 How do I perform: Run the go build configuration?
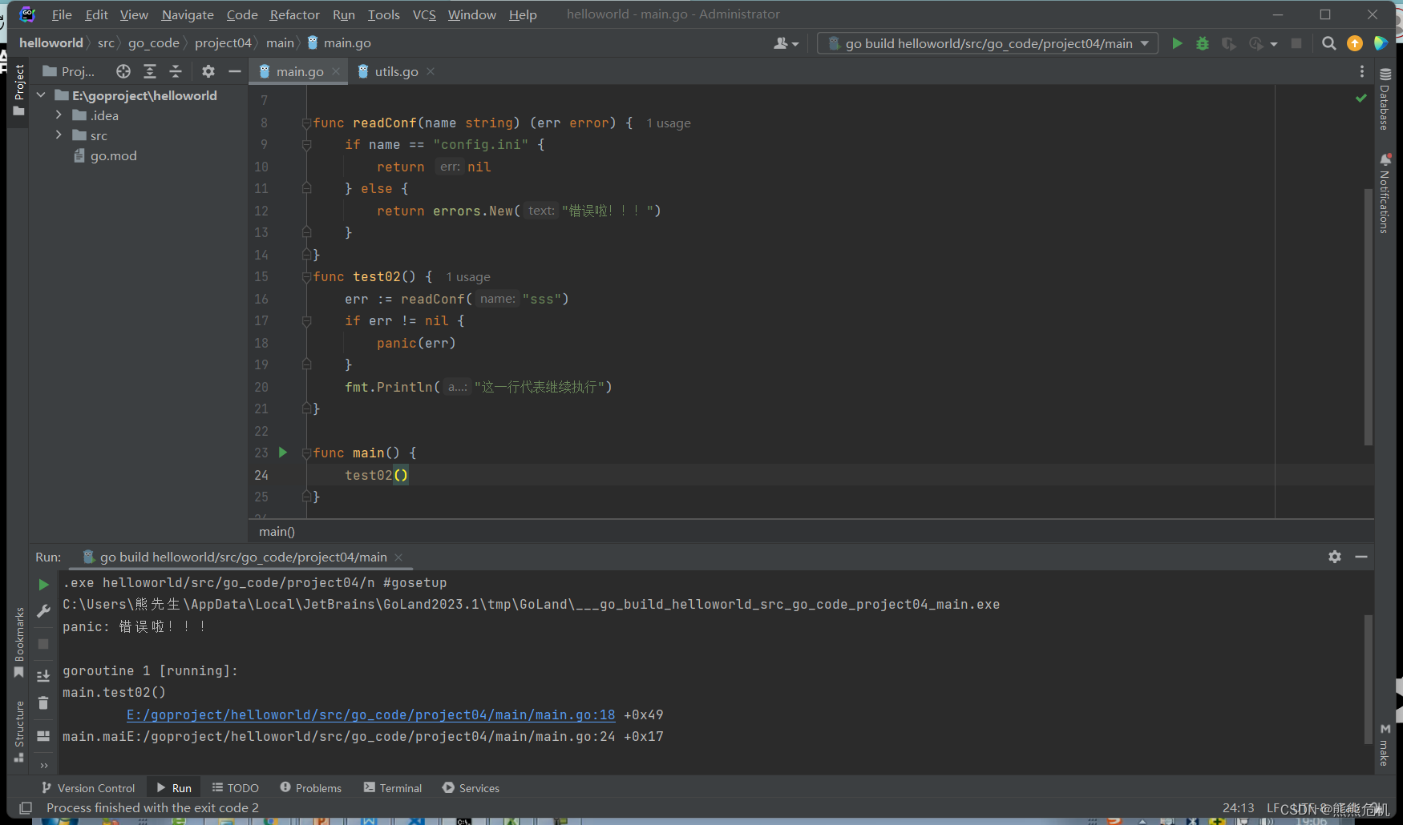[x=1177, y=43]
